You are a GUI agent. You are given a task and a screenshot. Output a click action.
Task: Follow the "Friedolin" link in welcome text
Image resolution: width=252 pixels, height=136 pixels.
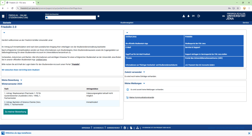click(x=76, y=64)
